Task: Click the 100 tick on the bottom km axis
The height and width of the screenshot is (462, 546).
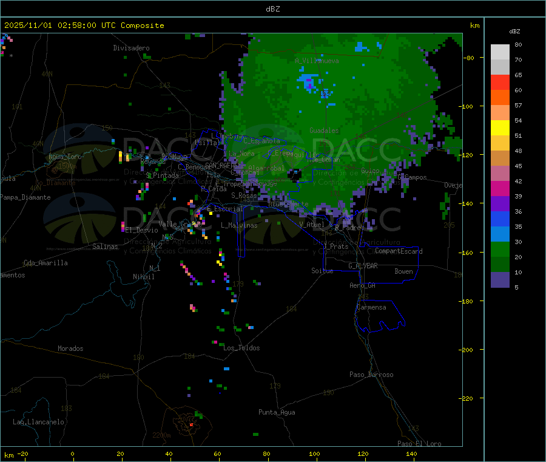Action: pyautogui.click(x=314, y=454)
